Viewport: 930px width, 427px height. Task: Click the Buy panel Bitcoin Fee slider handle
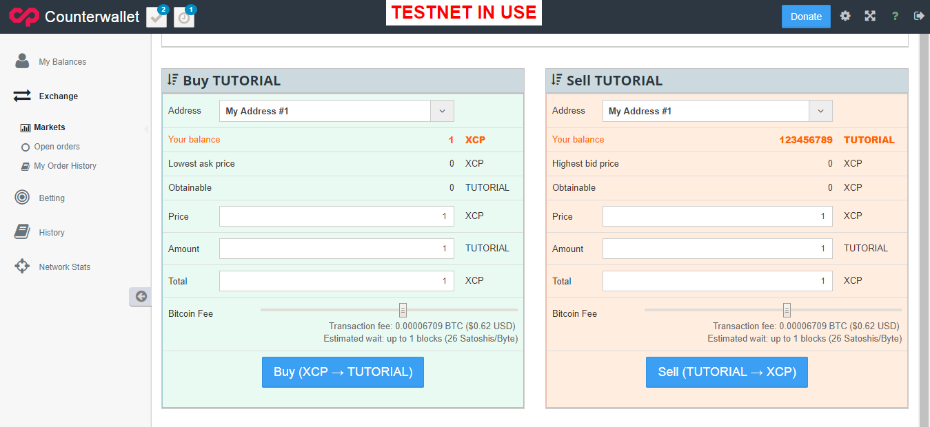point(403,310)
